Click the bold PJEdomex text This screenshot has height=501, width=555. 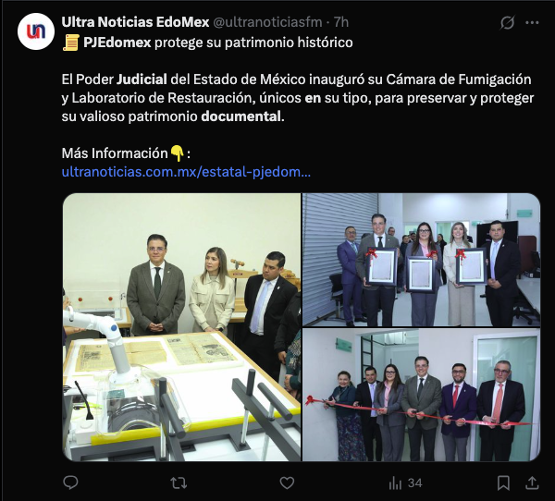[117, 43]
